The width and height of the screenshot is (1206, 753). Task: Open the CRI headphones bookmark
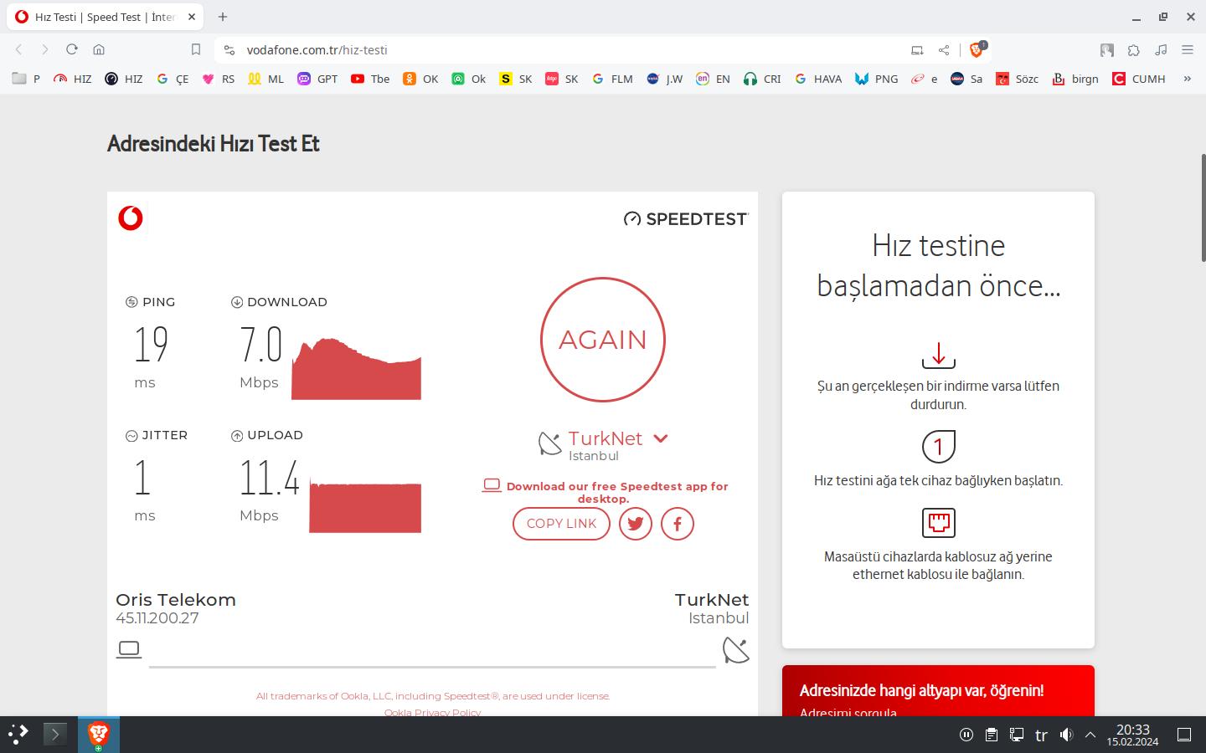[762, 79]
